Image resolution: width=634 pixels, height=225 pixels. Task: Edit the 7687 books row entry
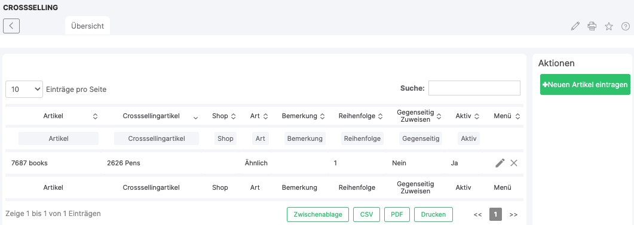point(500,163)
